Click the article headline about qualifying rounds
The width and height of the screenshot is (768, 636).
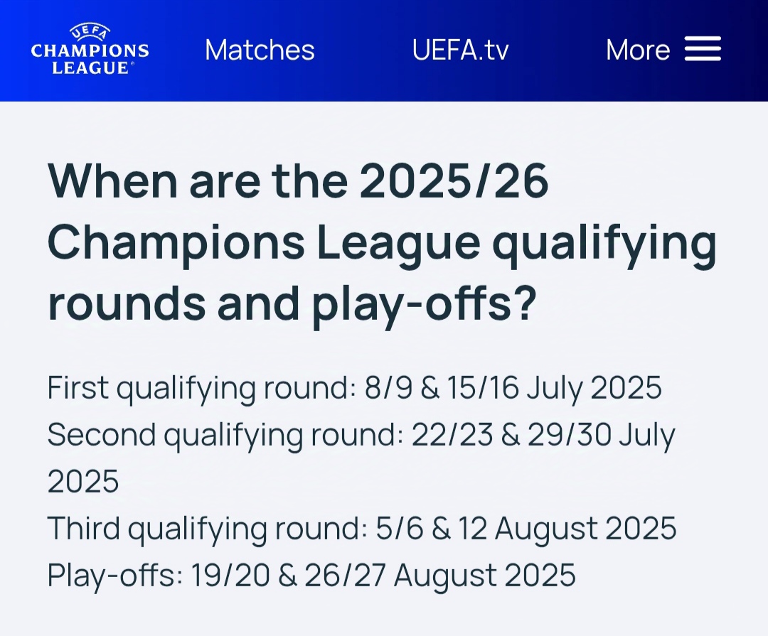[x=382, y=242]
